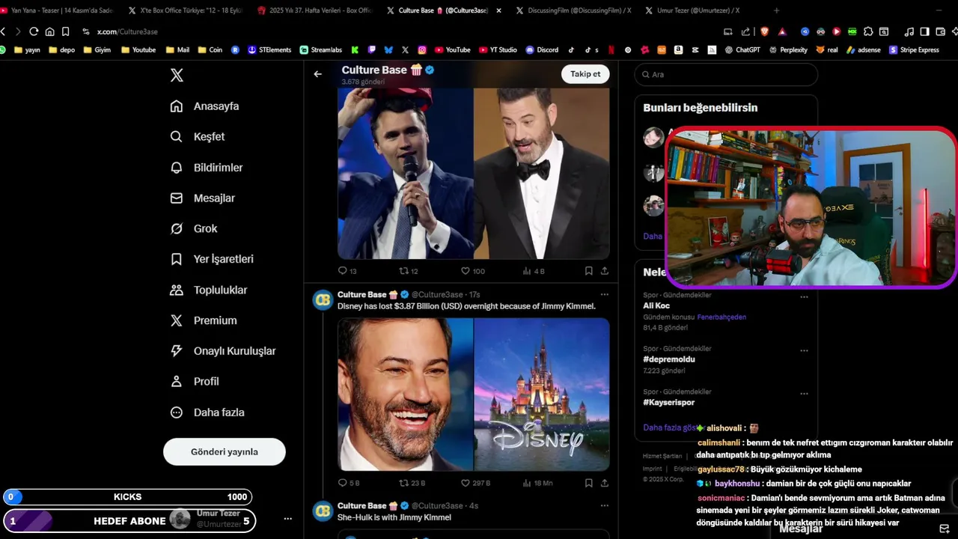Bookmark the Disney lost $3.87 Billion tweet

click(x=589, y=483)
